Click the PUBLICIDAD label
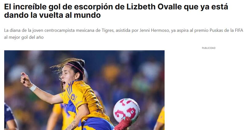 tap(208, 48)
